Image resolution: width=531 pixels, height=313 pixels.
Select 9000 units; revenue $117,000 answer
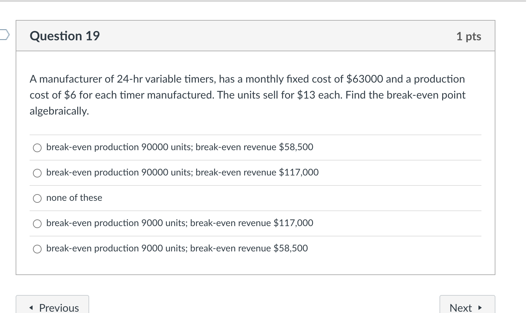point(37,223)
